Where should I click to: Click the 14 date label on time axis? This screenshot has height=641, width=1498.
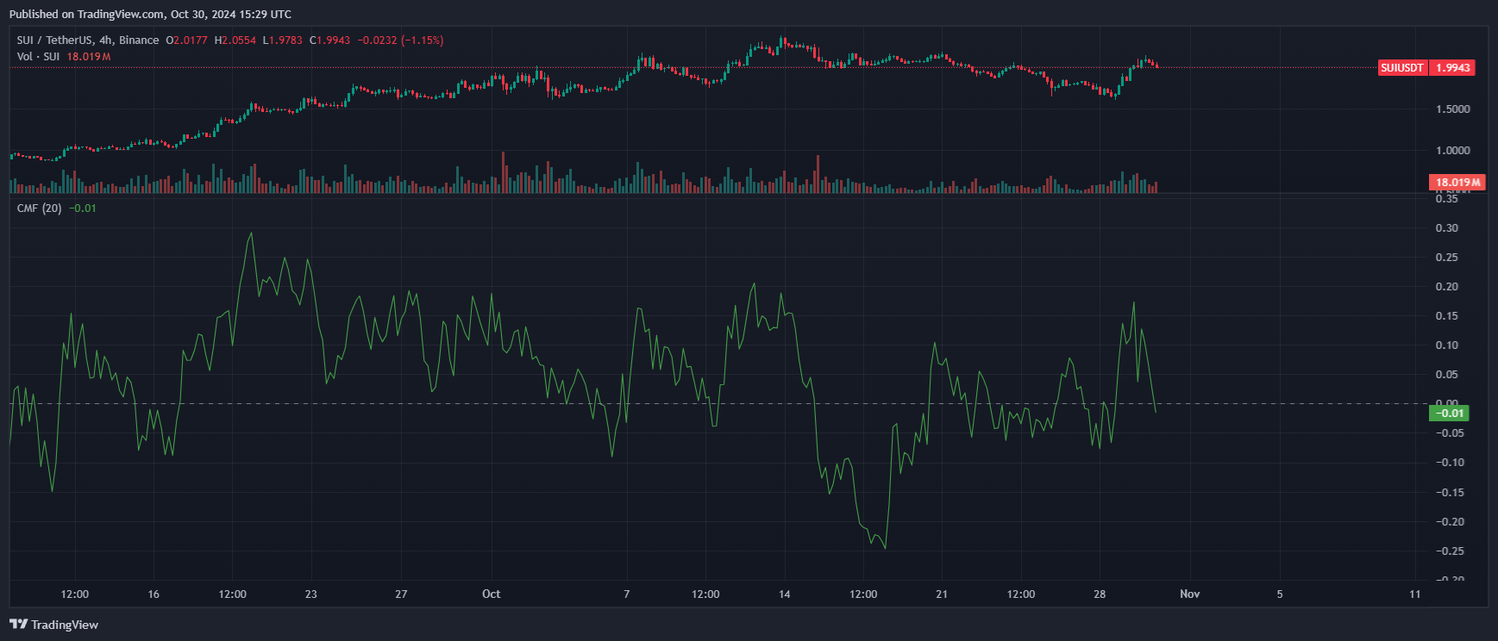(785, 594)
